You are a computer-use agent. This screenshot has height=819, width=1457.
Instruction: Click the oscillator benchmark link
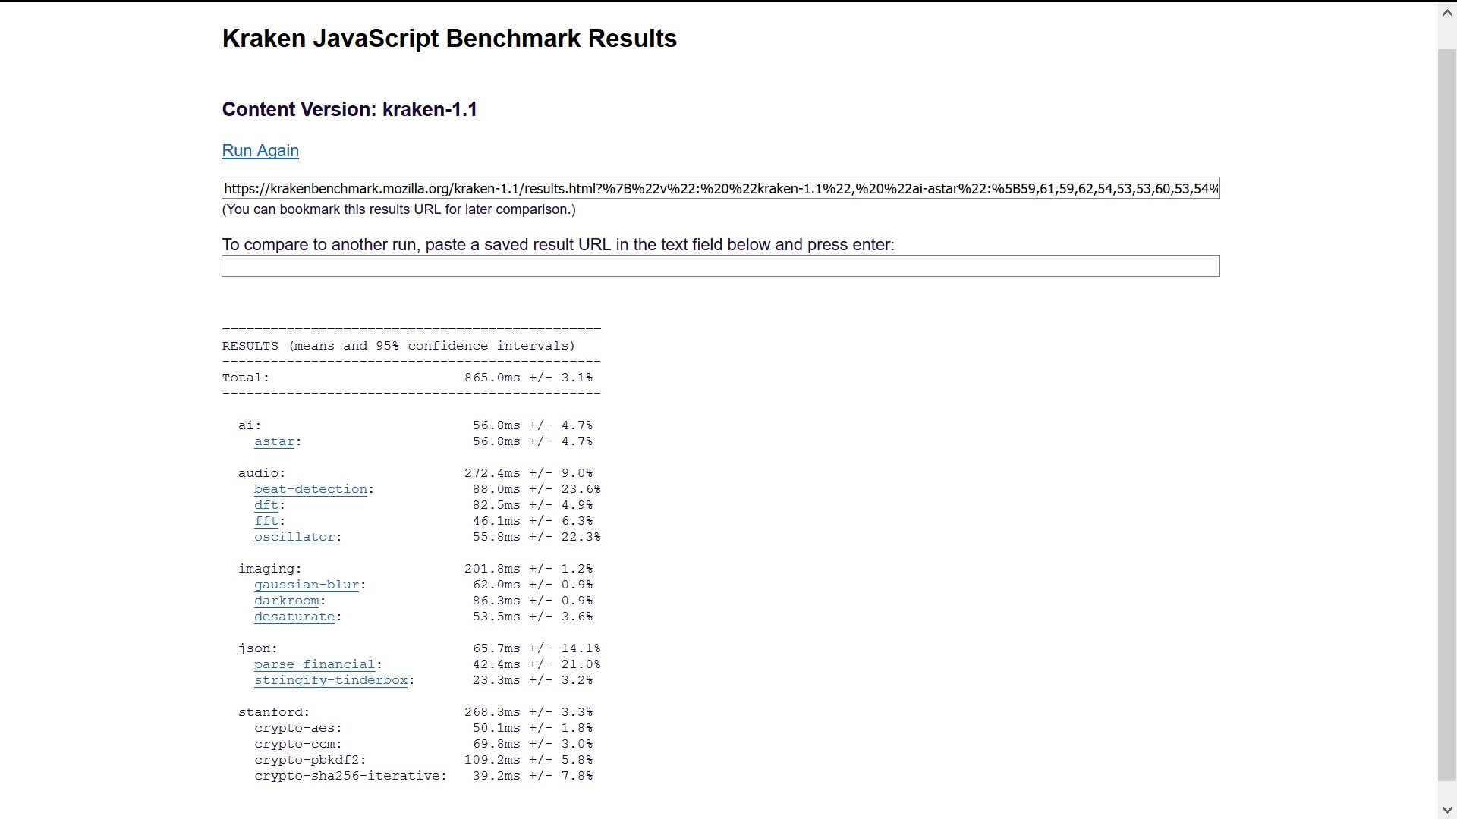point(294,537)
